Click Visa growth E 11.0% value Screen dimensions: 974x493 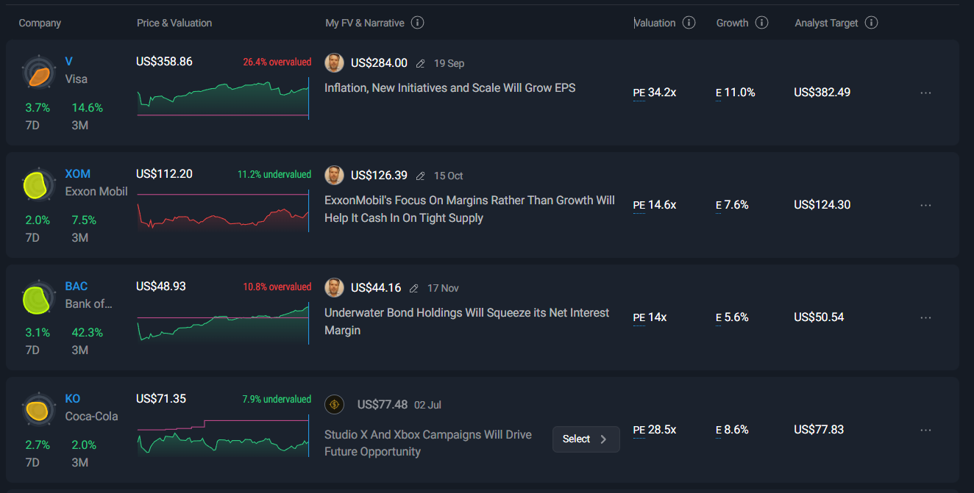(x=736, y=93)
